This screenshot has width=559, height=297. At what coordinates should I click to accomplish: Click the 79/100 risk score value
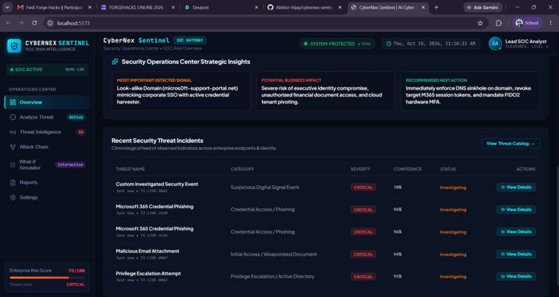pos(76,271)
